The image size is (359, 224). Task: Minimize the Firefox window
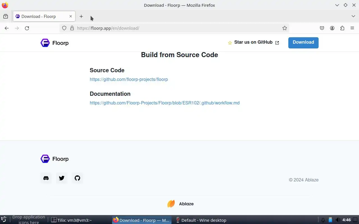pos(337,5)
